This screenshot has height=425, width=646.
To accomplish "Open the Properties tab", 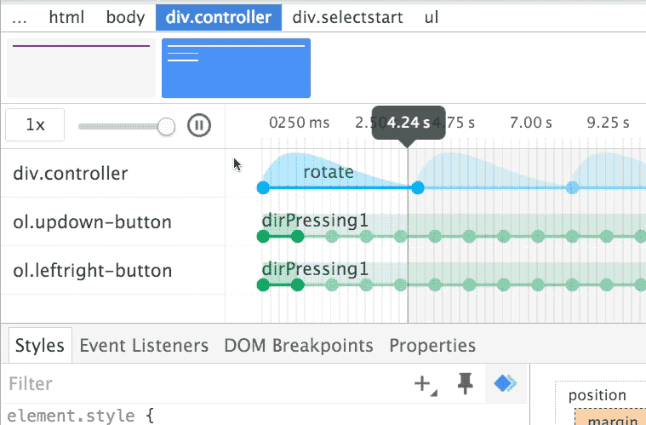I will tap(432, 346).
